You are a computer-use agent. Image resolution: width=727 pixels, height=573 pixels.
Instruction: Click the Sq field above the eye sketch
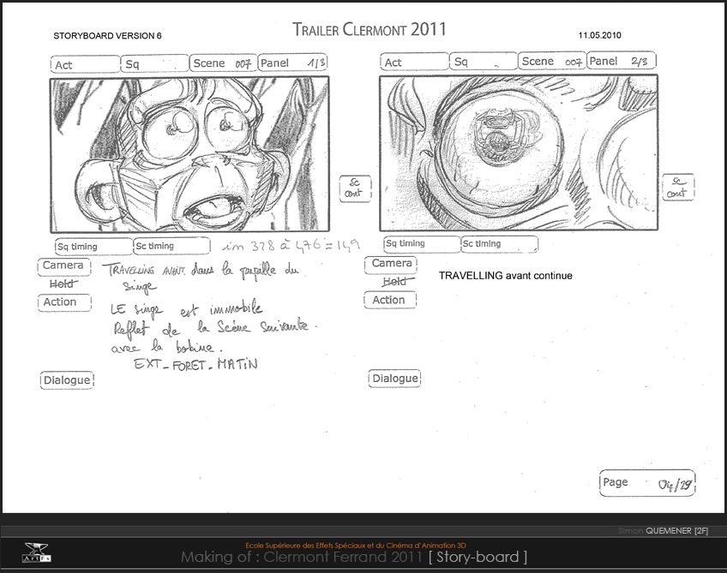pyautogui.click(x=483, y=62)
